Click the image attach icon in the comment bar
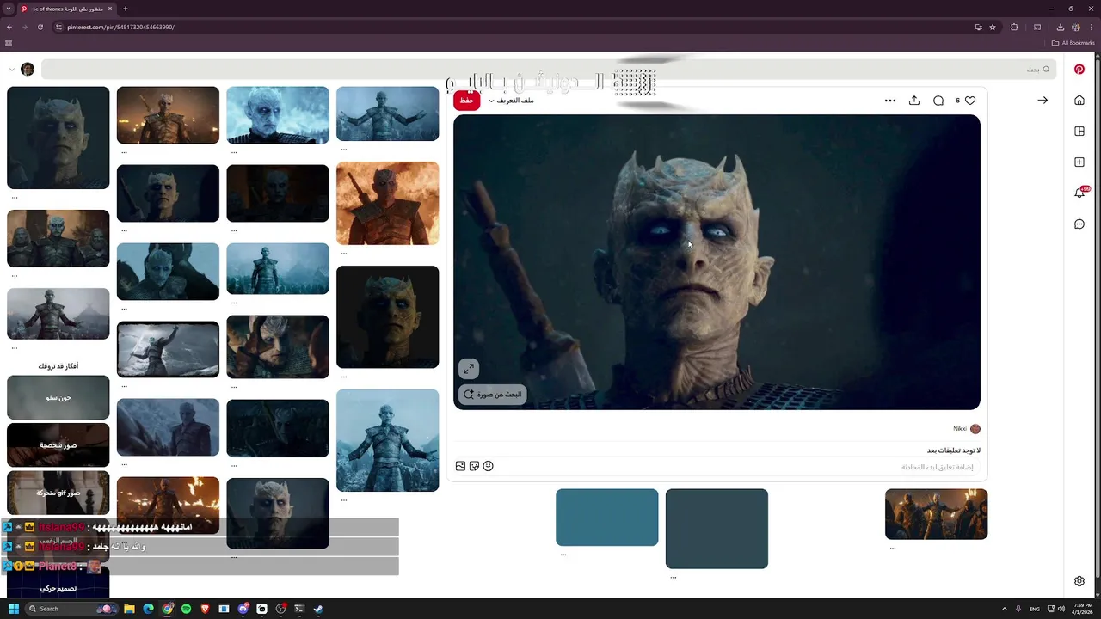The image size is (1101, 619). pyautogui.click(x=460, y=466)
